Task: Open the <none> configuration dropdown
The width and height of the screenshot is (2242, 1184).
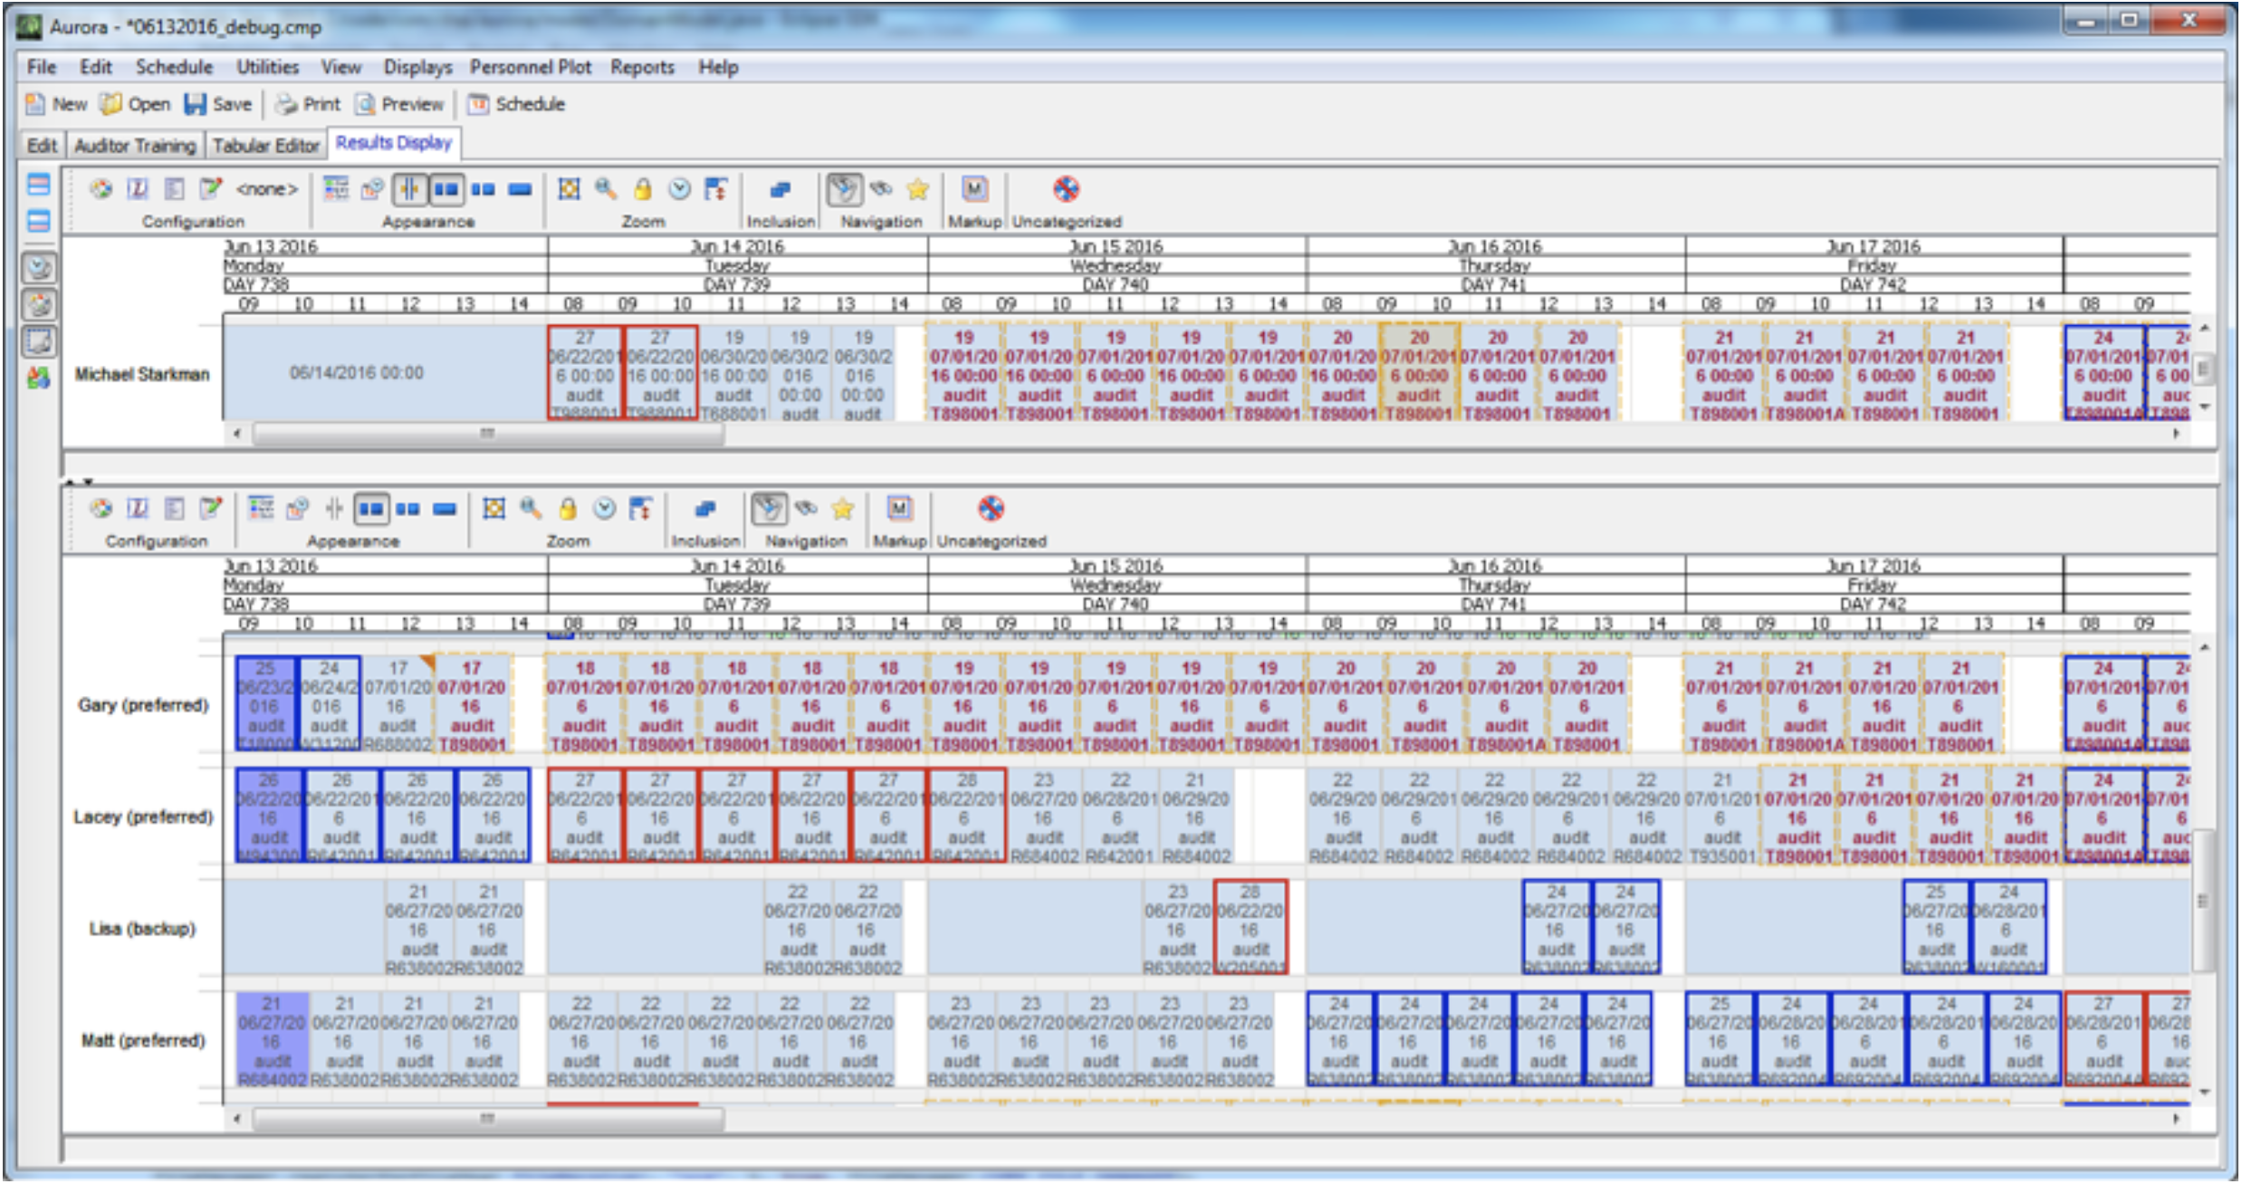Action: click(x=266, y=189)
